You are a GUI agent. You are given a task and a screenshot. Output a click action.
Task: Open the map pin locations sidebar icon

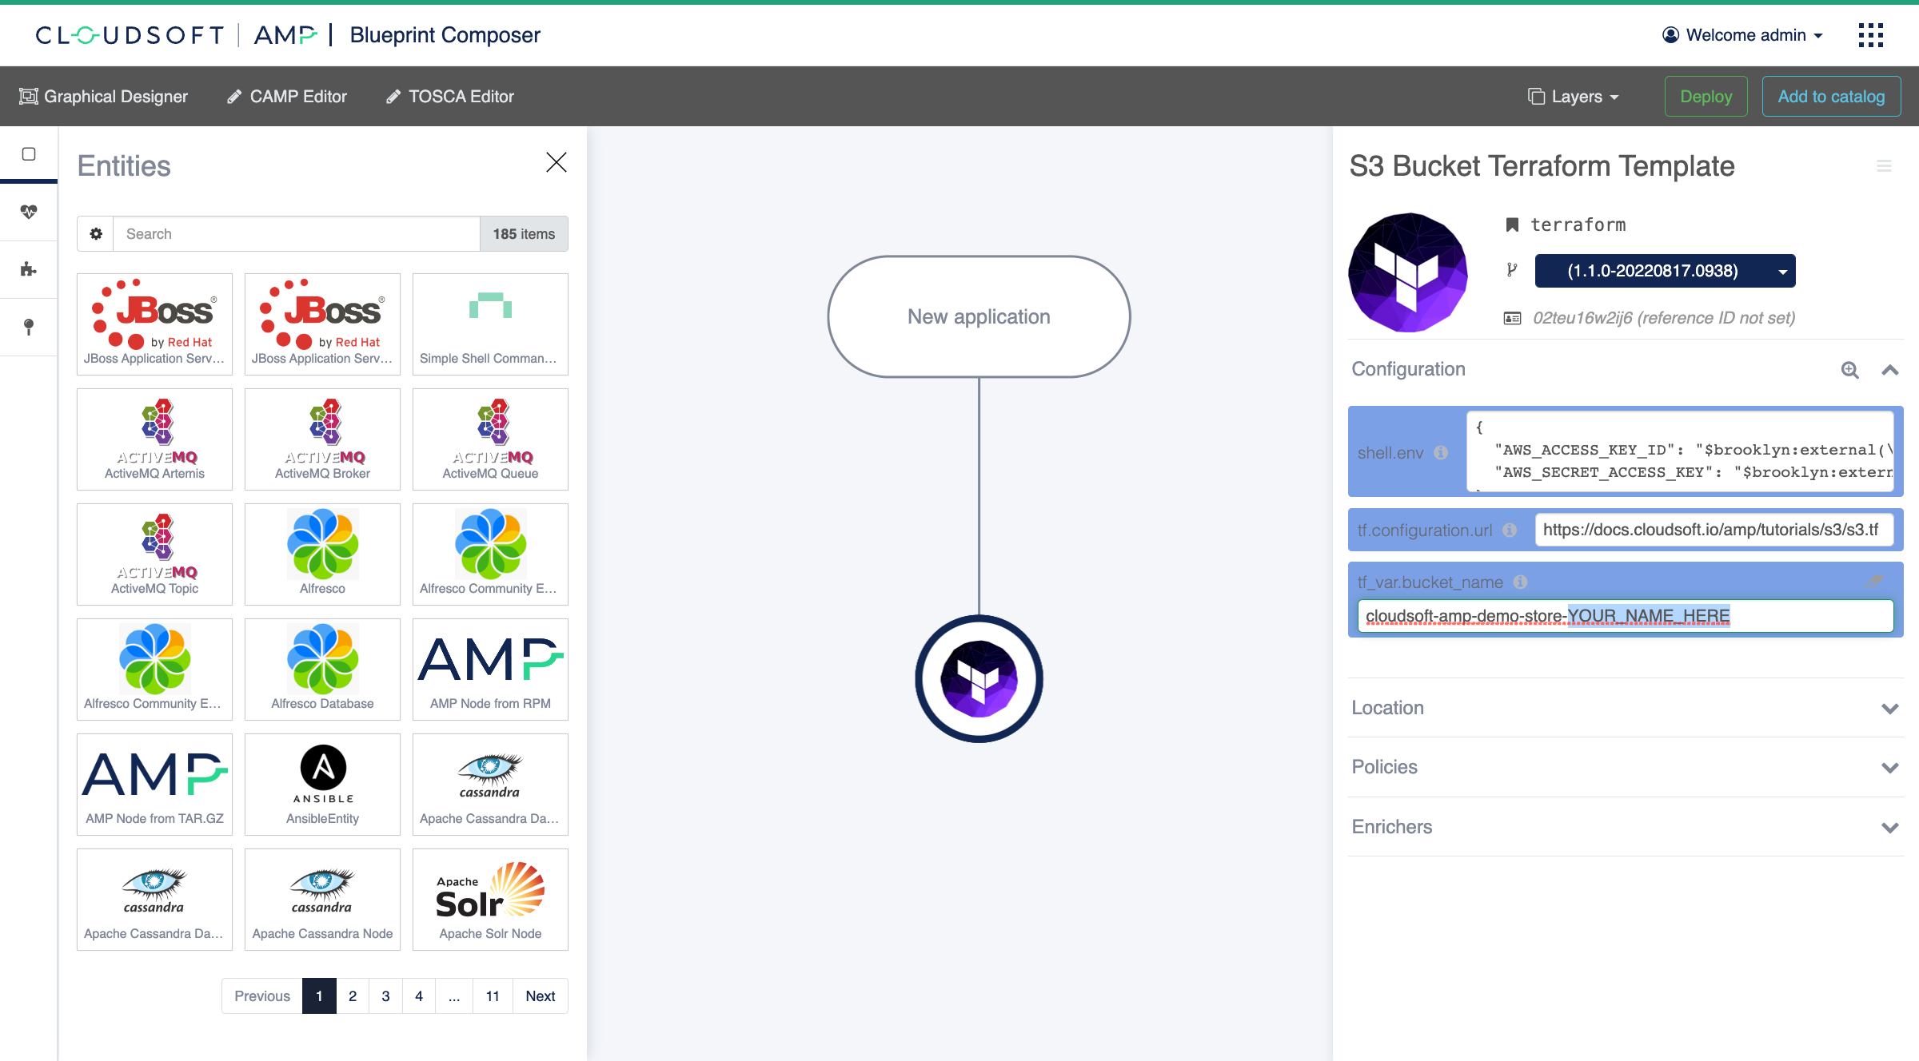point(29,327)
